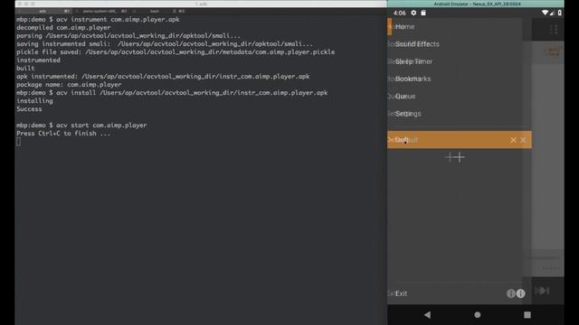Tap the battery status icon

click(x=560, y=13)
